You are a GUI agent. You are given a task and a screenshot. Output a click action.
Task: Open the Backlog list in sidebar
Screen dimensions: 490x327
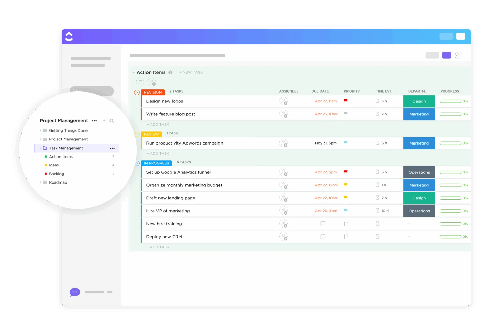56,174
